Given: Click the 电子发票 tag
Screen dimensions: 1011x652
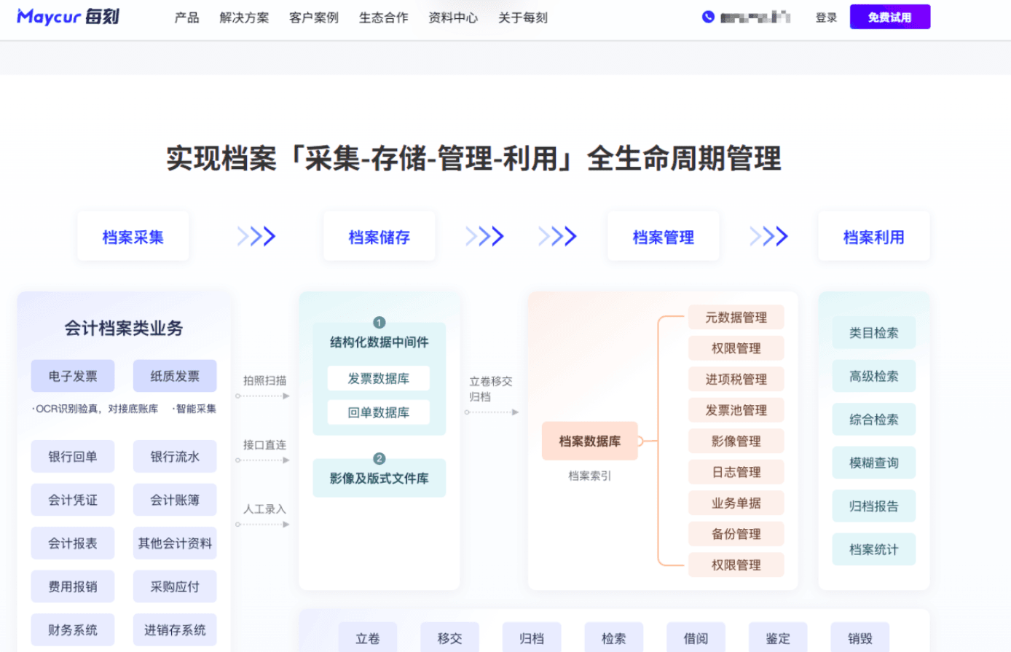Looking at the screenshot, I should point(73,376).
